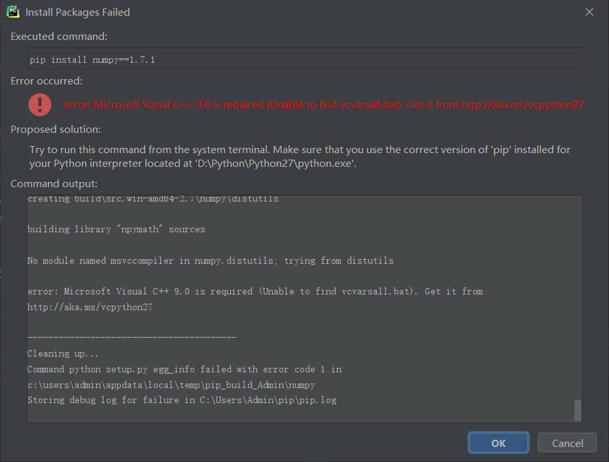This screenshot has height=462, width=609.
Task: Click the proposed solution text mentioning python.exe
Action: coord(300,156)
